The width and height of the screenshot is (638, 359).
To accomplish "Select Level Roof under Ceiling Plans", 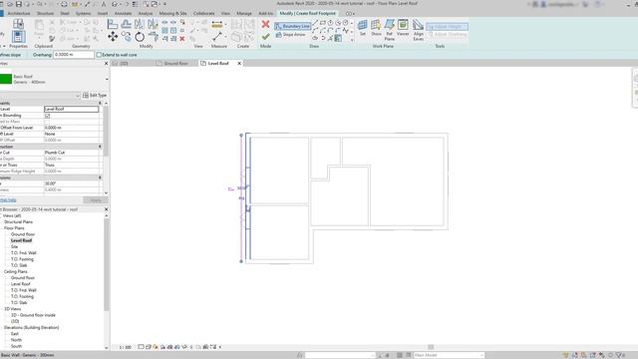I will tap(20, 283).
